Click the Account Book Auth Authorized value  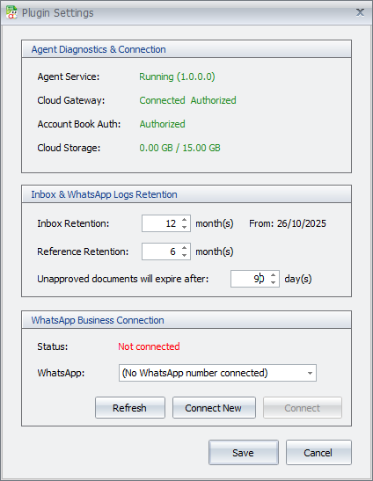[x=162, y=124]
